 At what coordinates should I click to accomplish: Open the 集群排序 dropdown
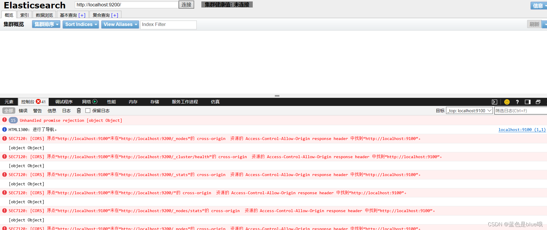click(46, 25)
